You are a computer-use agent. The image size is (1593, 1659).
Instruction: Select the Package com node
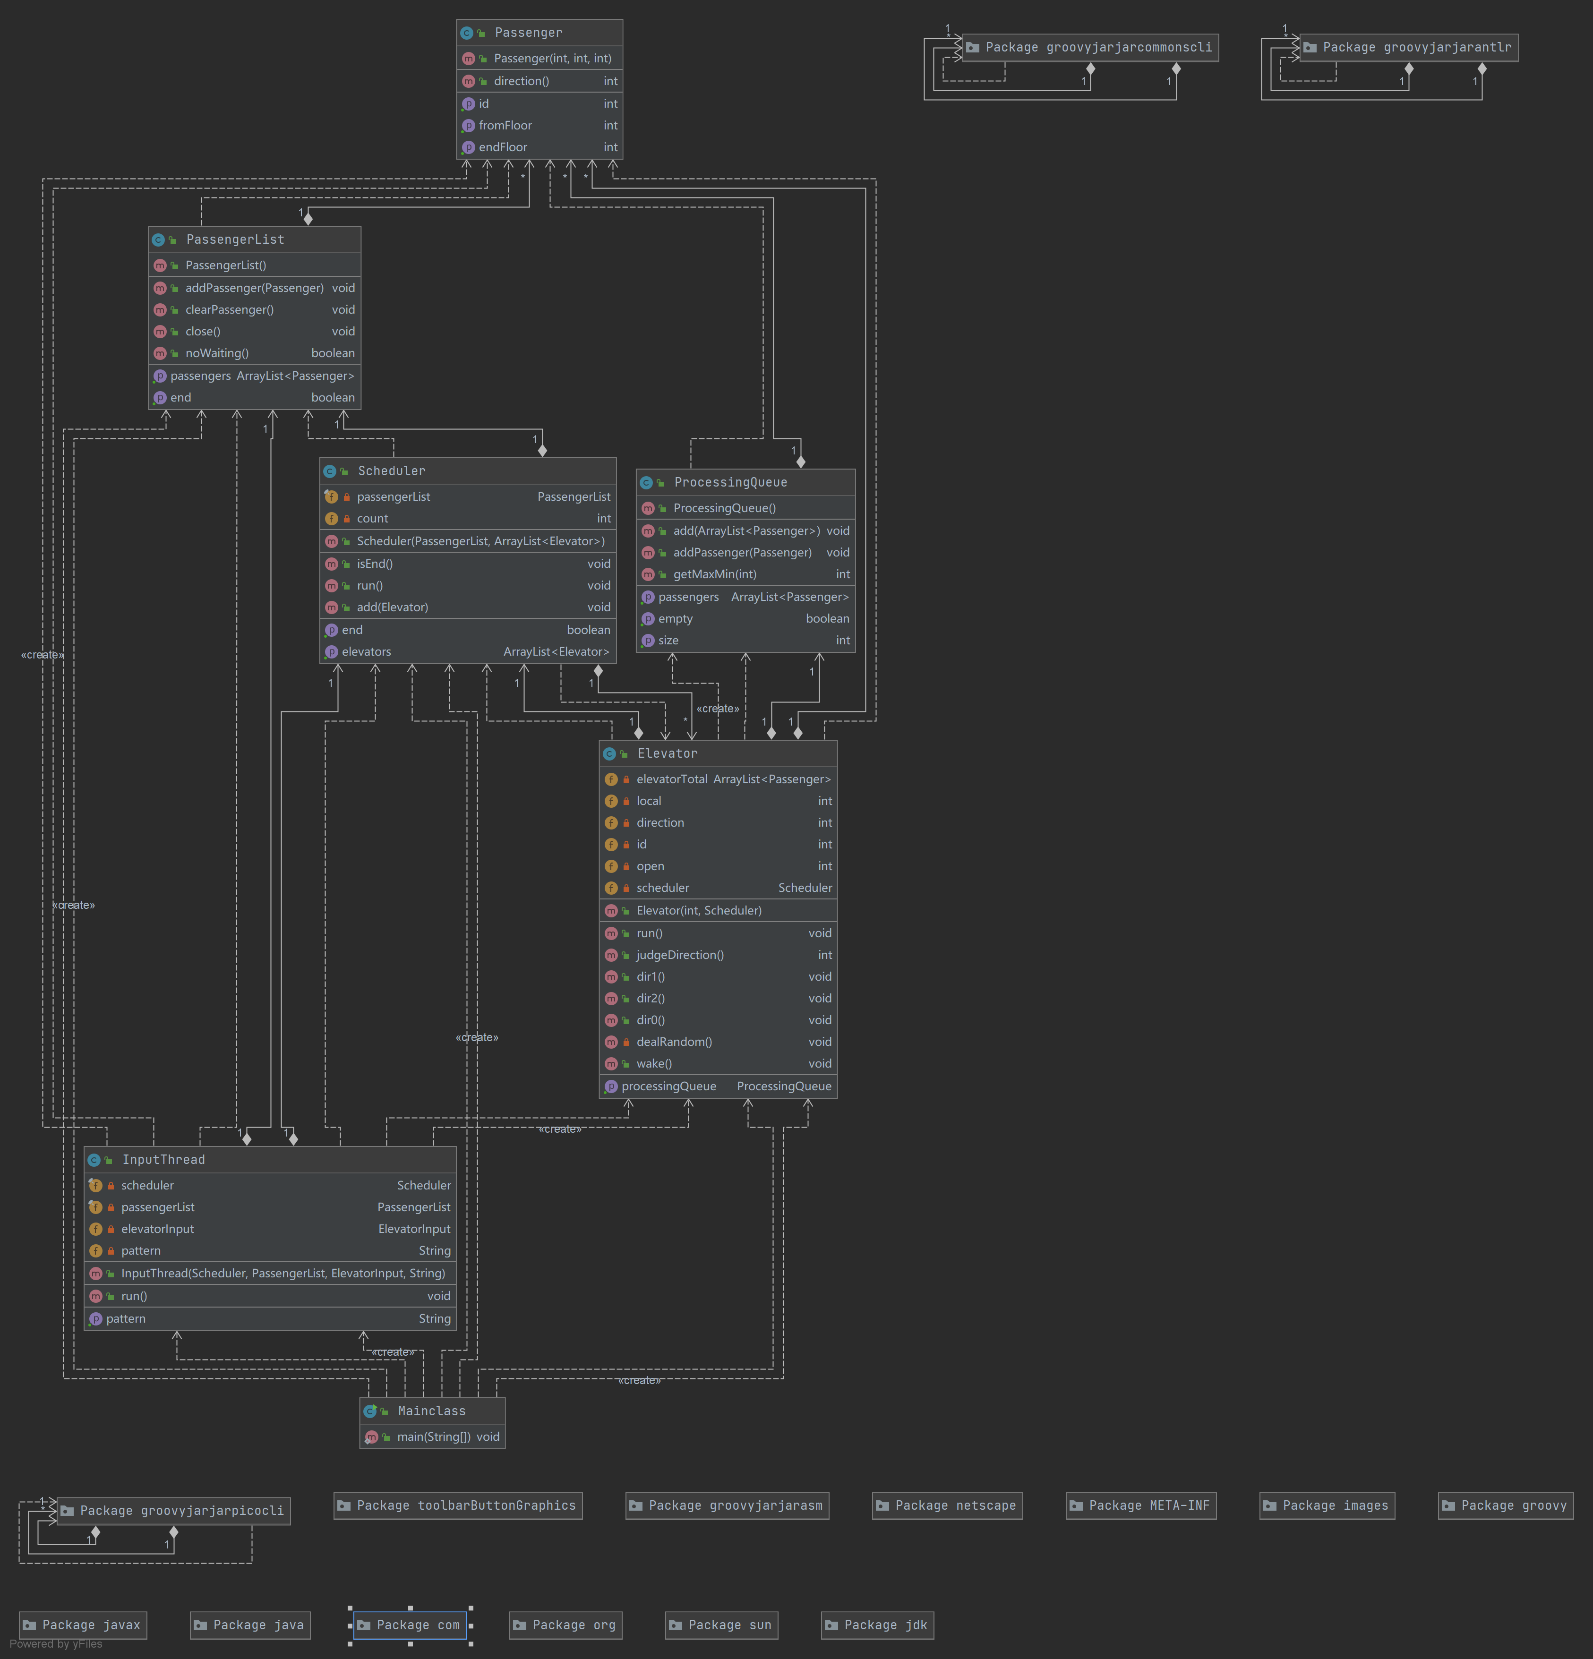tap(411, 1625)
